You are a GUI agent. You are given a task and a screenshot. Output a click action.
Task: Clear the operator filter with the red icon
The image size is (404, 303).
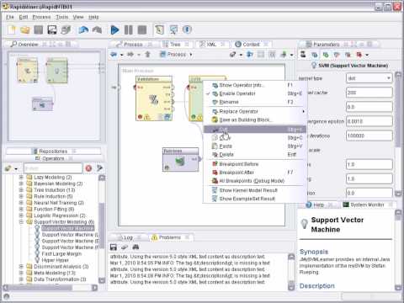[88, 168]
